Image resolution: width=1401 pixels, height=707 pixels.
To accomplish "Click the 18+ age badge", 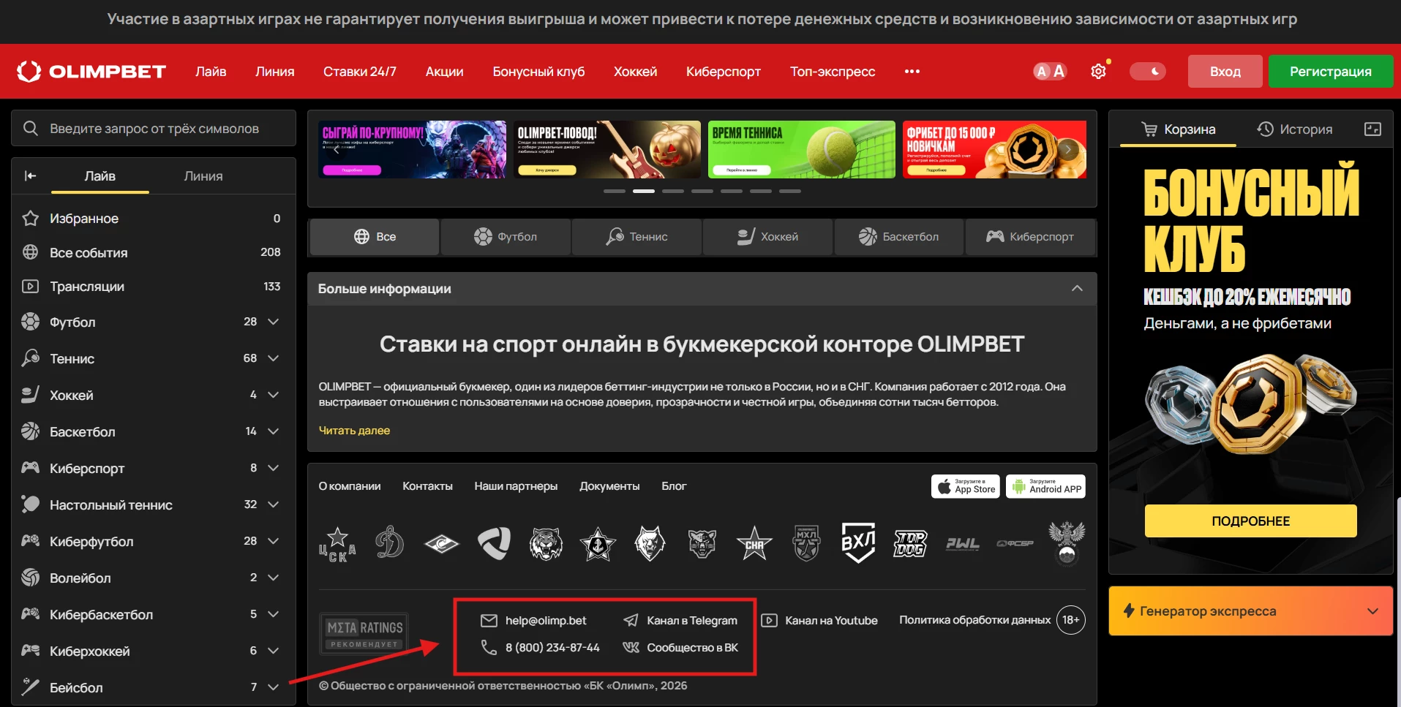I will pyautogui.click(x=1071, y=620).
